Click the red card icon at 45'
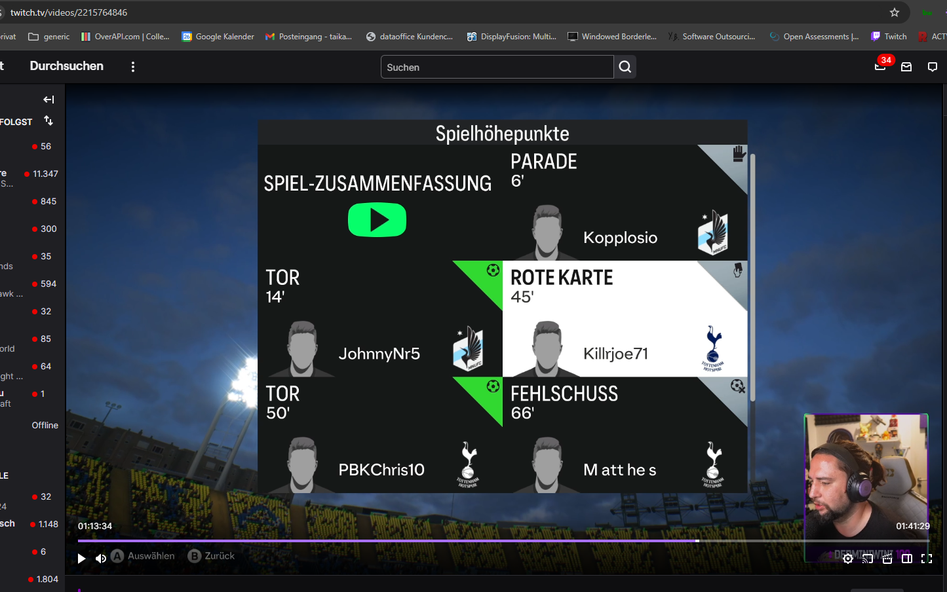Image resolution: width=947 pixels, height=592 pixels. click(738, 270)
